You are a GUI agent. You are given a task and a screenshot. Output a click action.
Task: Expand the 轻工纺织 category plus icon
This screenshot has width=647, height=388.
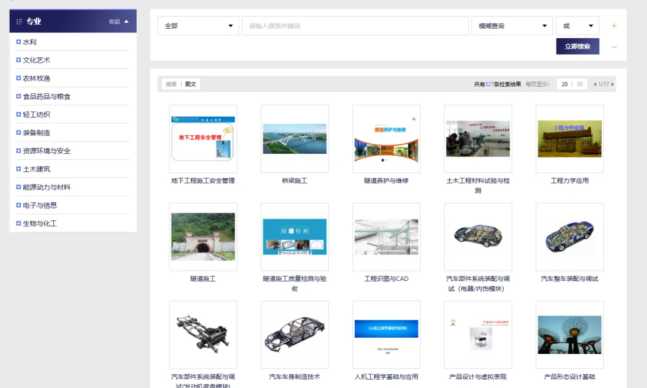18,114
